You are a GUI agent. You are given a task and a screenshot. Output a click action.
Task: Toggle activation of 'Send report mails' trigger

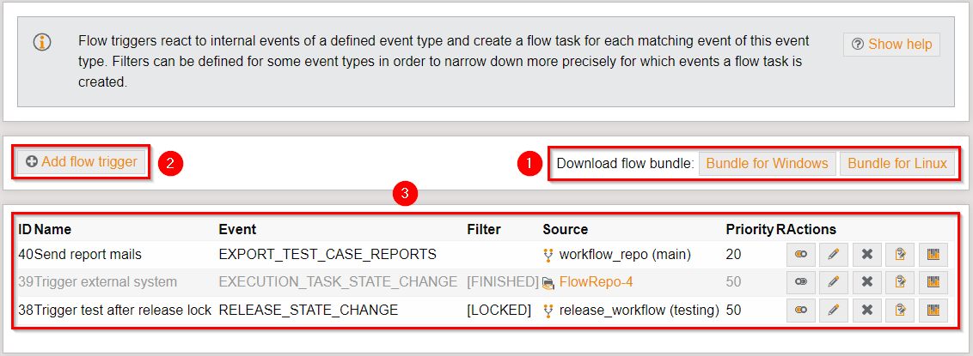[x=800, y=254]
